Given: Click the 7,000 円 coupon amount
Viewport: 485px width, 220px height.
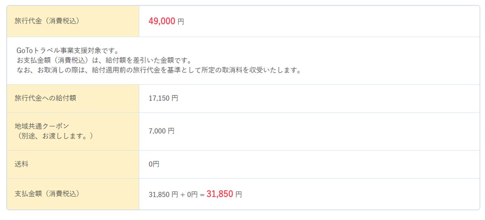Looking at the screenshot, I should click(161, 131).
